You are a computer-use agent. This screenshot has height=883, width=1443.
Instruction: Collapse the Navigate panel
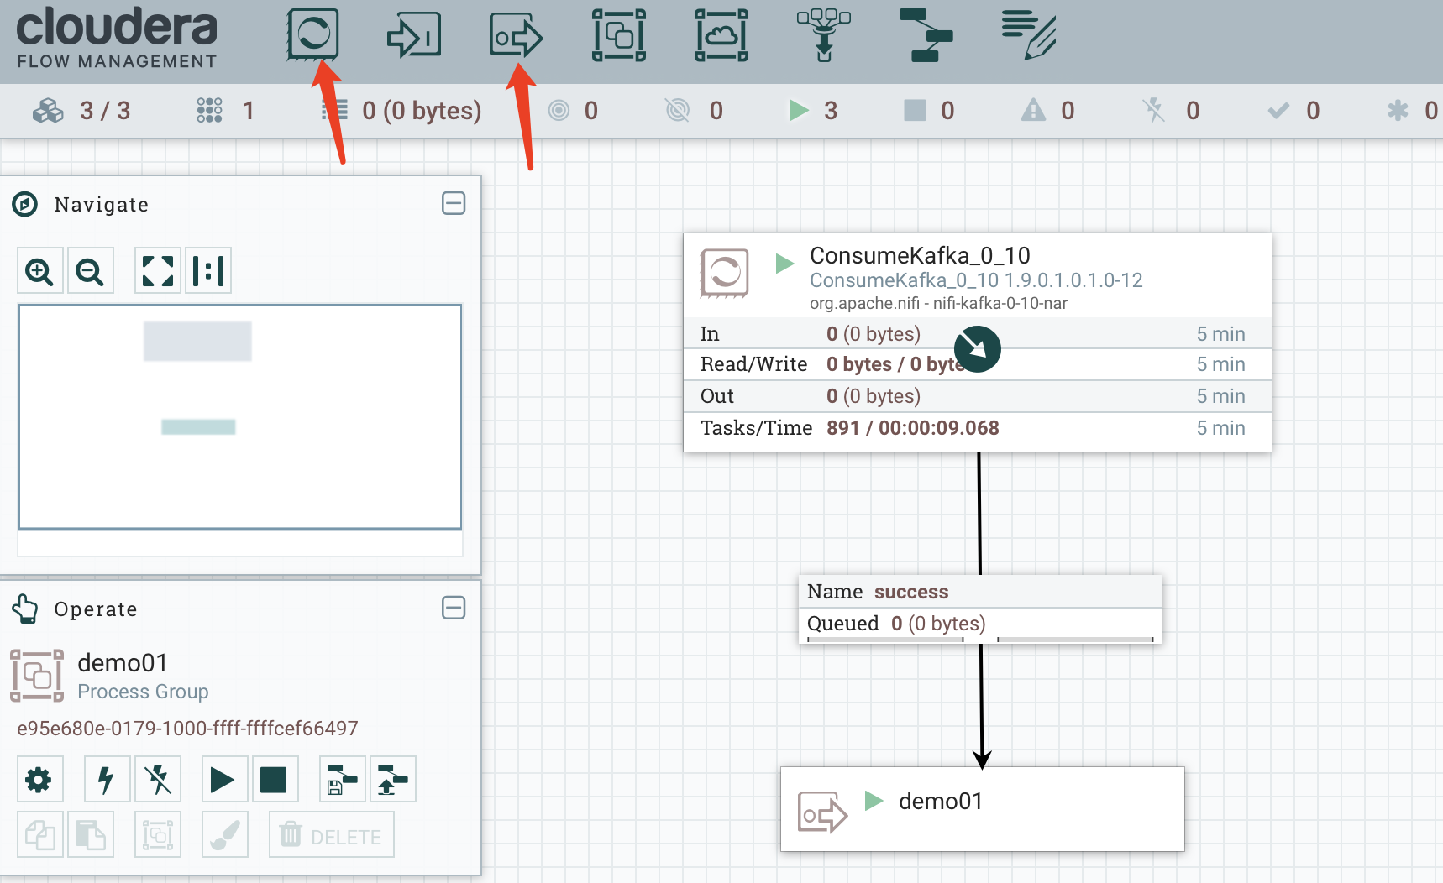click(454, 203)
